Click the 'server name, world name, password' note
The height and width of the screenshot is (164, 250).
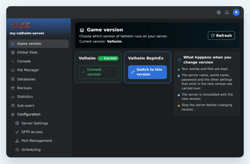pos(207,82)
